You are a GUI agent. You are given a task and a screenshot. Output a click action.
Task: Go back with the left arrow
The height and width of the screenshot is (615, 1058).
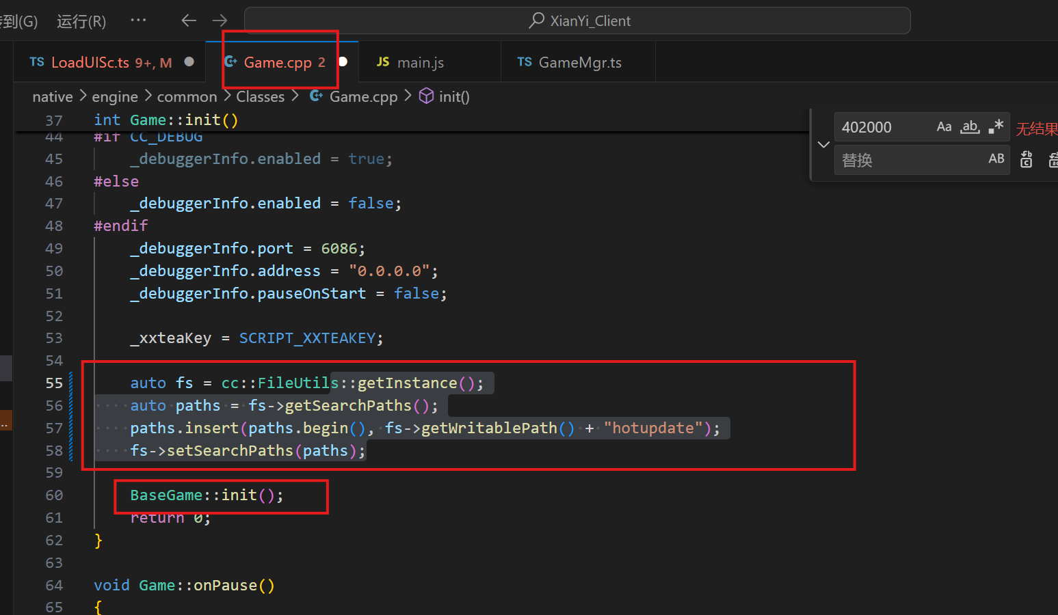coord(189,20)
